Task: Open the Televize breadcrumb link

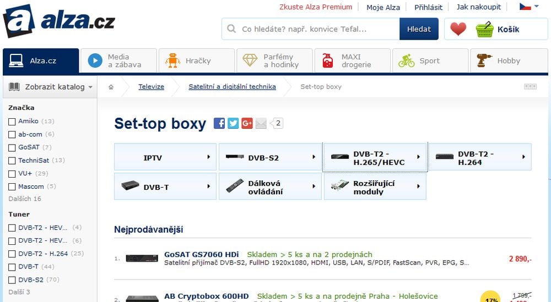Action: [151, 86]
